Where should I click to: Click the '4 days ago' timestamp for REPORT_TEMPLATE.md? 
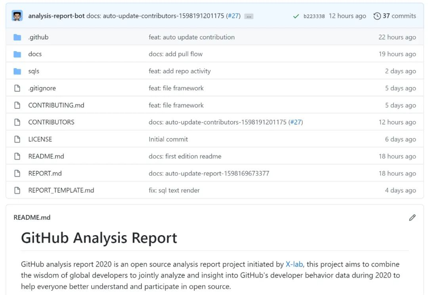pos(400,190)
